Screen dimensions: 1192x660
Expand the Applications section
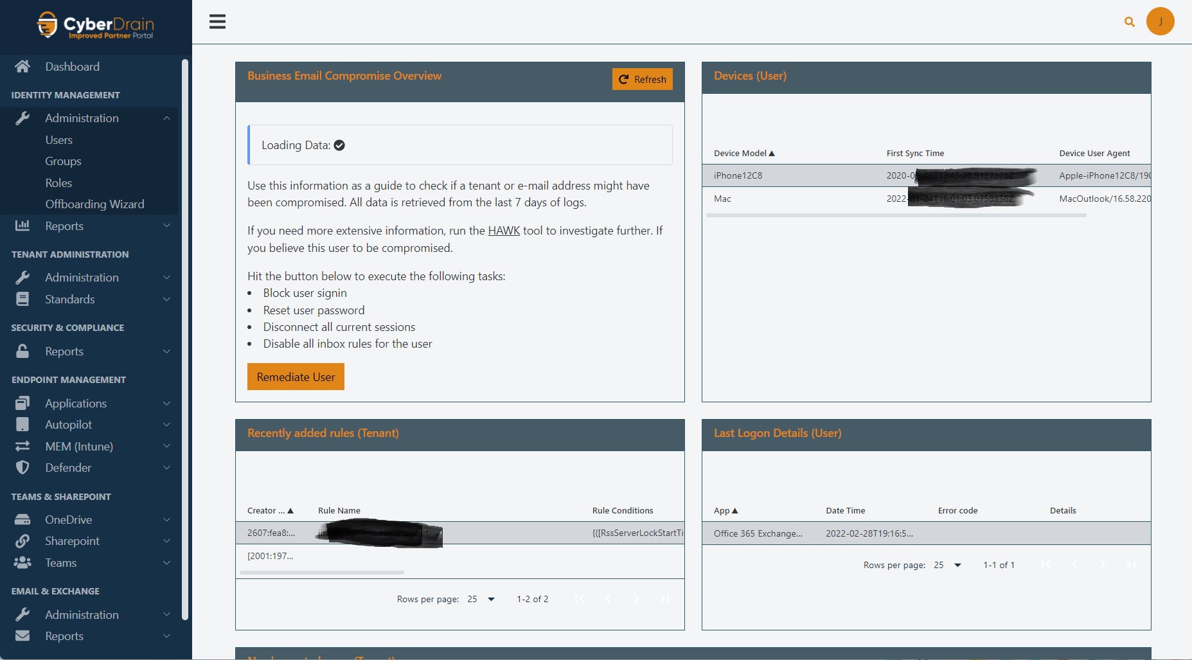pyautogui.click(x=166, y=403)
